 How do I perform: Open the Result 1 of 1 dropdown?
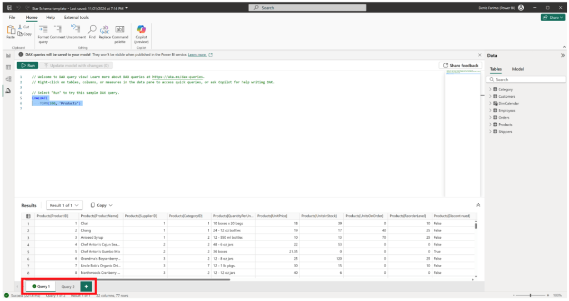64,205
